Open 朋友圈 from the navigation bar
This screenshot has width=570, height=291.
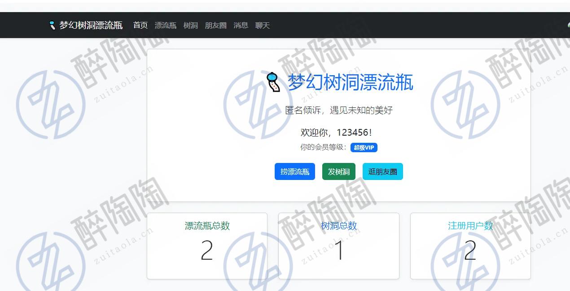(x=215, y=26)
